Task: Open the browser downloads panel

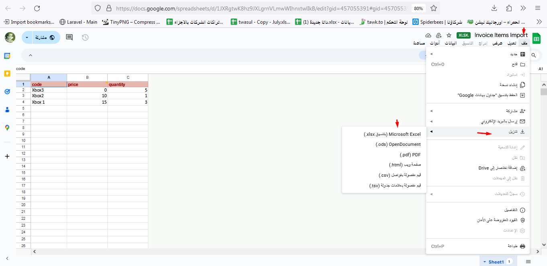Action: [494, 8]
